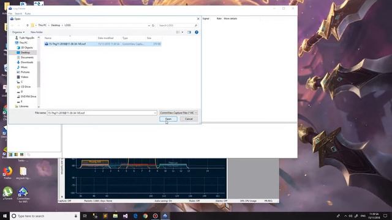
Task: Click the Rate column header in Log Viewer
Action: click(219, 18)
